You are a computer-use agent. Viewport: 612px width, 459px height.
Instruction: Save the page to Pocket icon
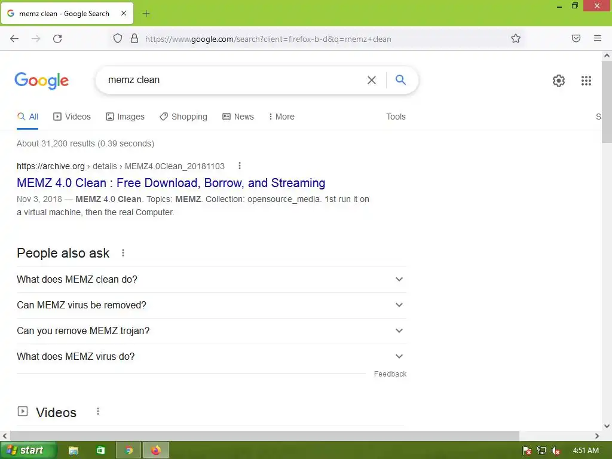tap(576, 38)
